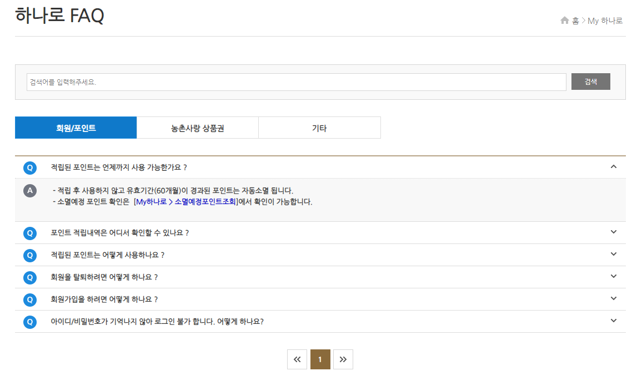Select page 1 in the pagination
632x381 pixels.
pyautogui.click(x=320, y=359)
